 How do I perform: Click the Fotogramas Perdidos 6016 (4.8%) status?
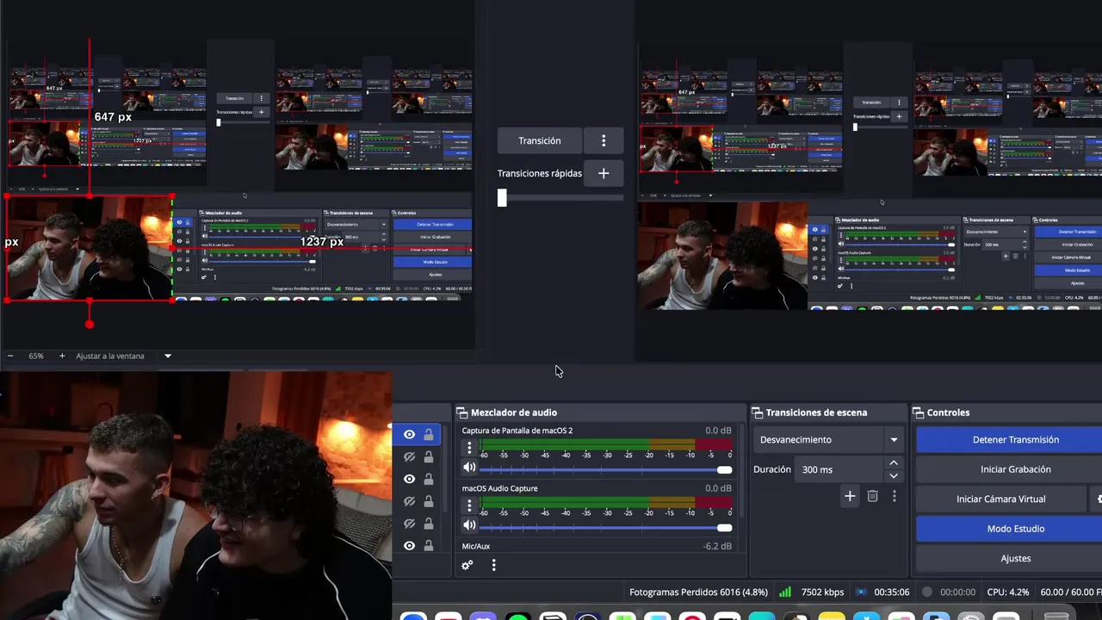pos(698,592)
